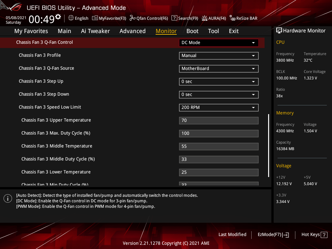Viewport: 332px width, 249px height.
Task: Click the Search(F9) label
Action: 188,18
